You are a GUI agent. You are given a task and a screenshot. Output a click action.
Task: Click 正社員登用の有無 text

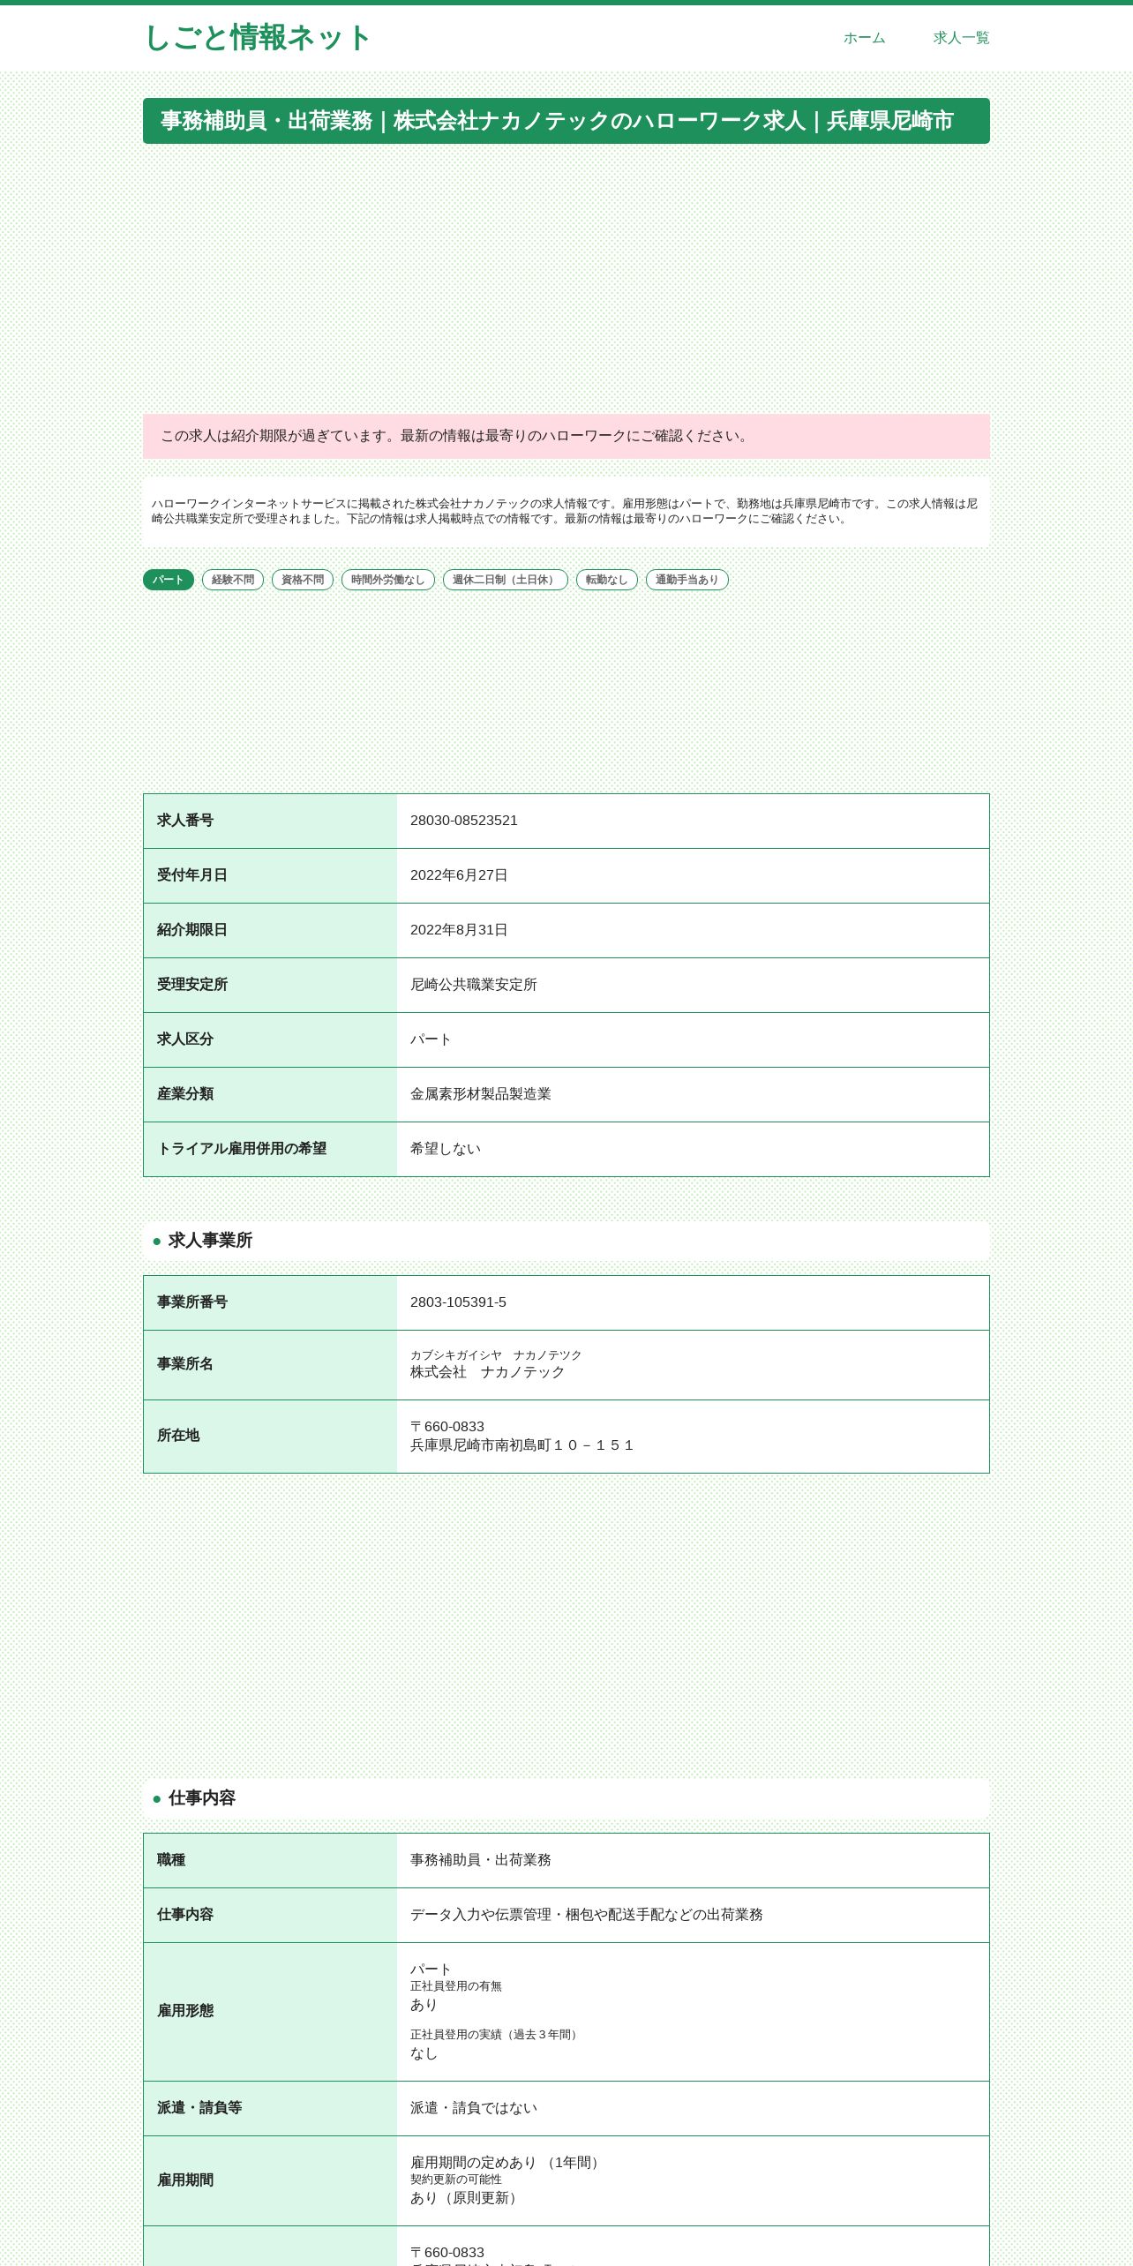pyautogui.click(x=456, y=1986)
